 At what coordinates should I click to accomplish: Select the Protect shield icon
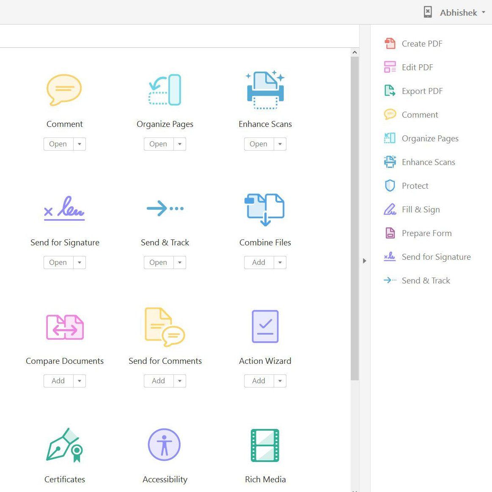click(x=390, y=185)
